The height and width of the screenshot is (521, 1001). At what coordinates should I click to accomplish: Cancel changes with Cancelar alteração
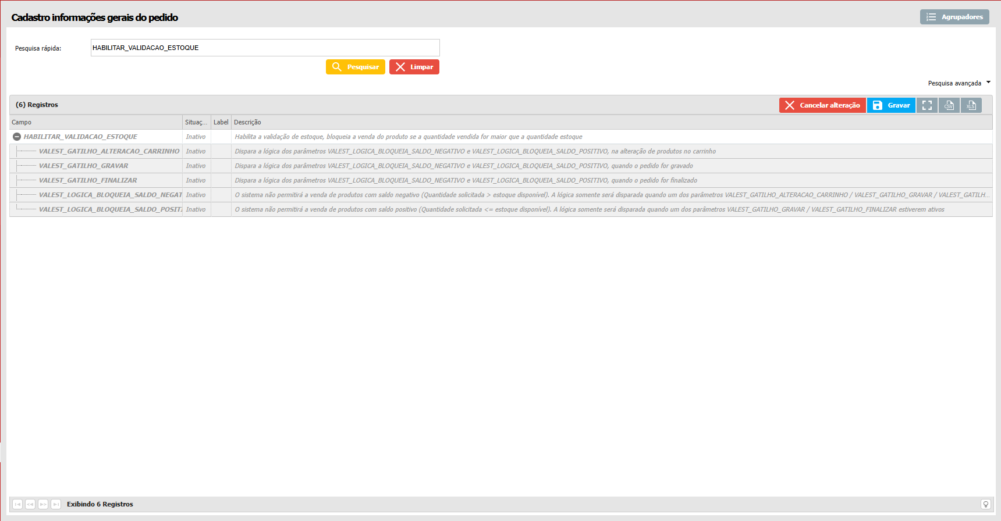(x=822, y=105)
